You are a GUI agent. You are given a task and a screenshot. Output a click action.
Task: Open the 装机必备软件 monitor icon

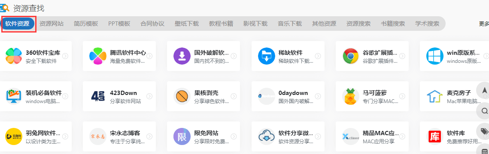(x=14, y=96)
